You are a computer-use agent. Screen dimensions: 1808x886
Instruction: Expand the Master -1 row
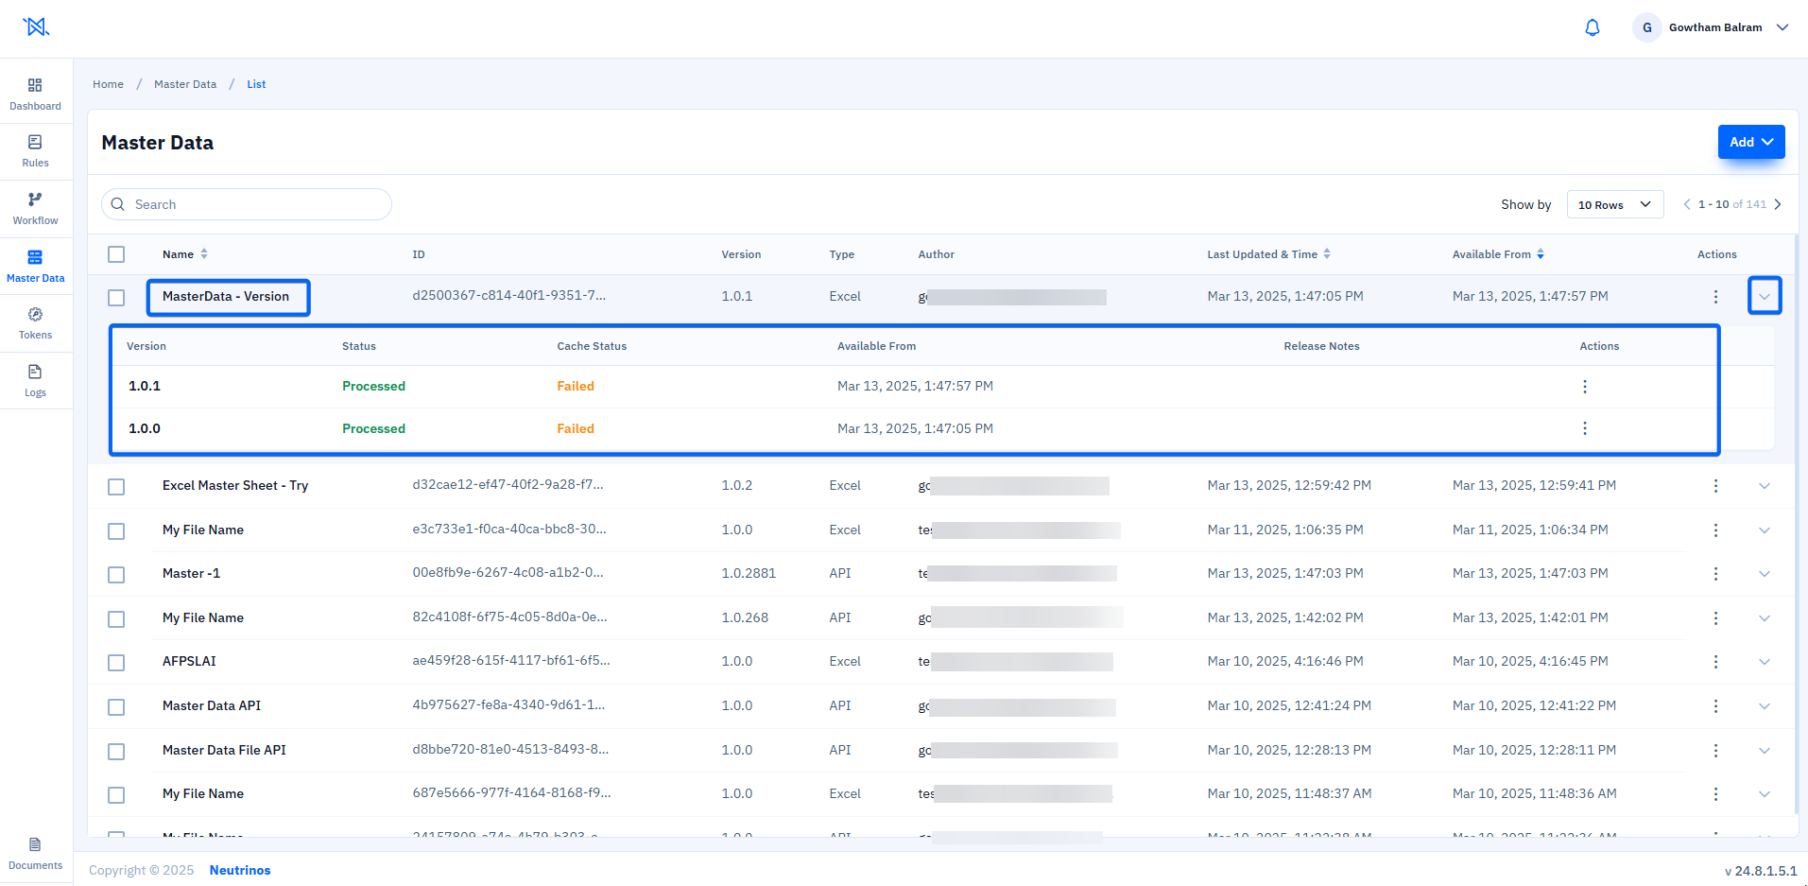coord(1765,574)
